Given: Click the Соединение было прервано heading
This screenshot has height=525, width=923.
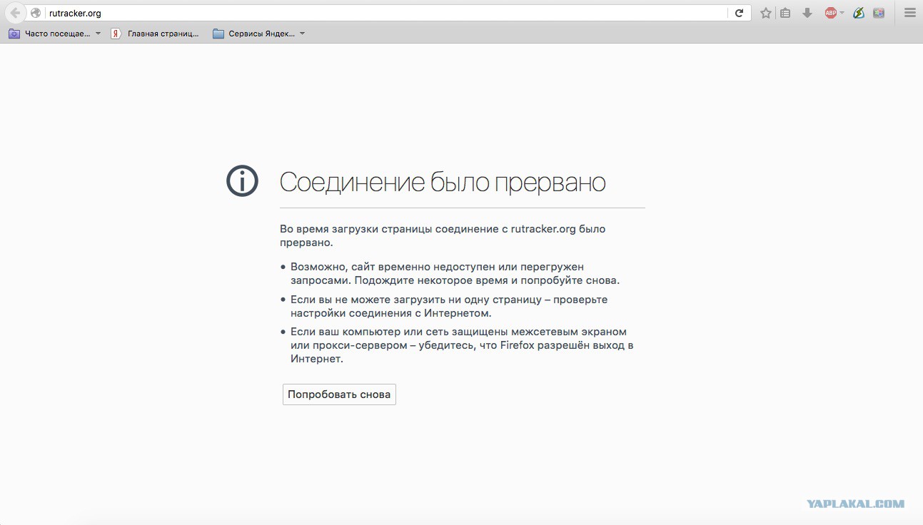Looking at the screenshot, I should point(443,183).
